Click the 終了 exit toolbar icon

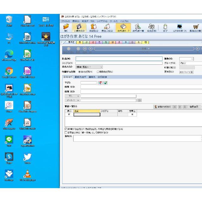(x=165, y=27)
